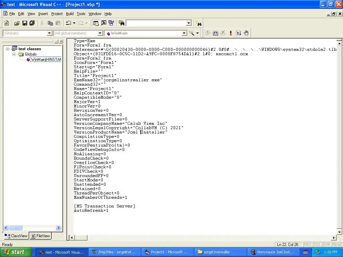The image size is (343, 257).
Task: Open the Build menu
Action: [x=70, y=14]
